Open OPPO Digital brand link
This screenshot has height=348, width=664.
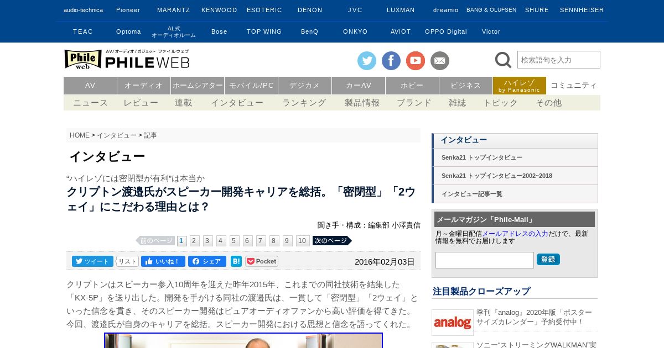click(446, 31)
